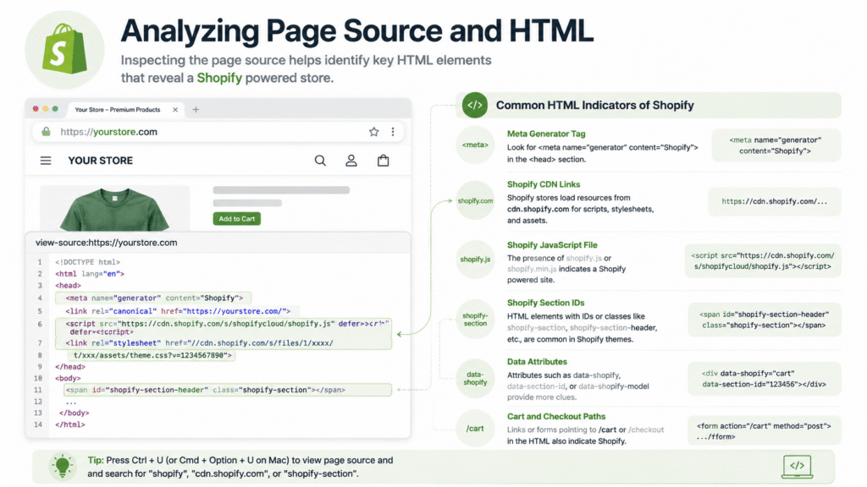Open the shopping bag cart icon
The width and height of the screenshot is (867, 487).
pos(384,161)
